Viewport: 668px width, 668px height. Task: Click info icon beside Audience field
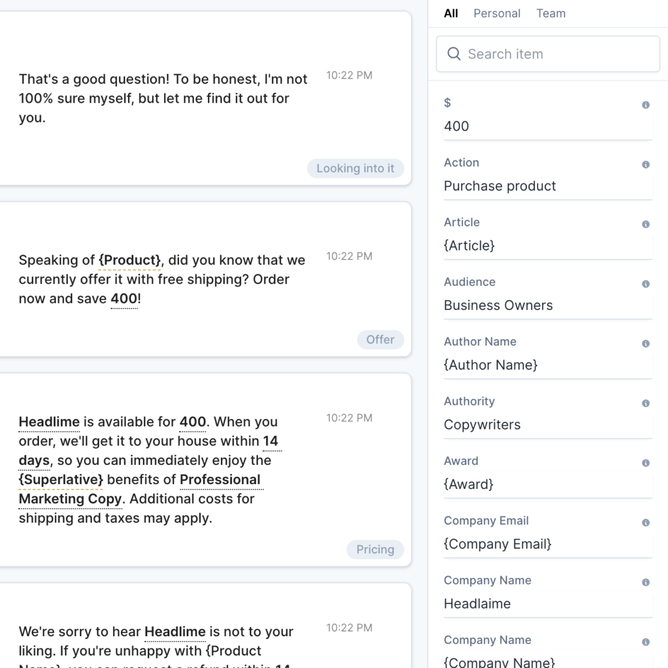(646, 284)
